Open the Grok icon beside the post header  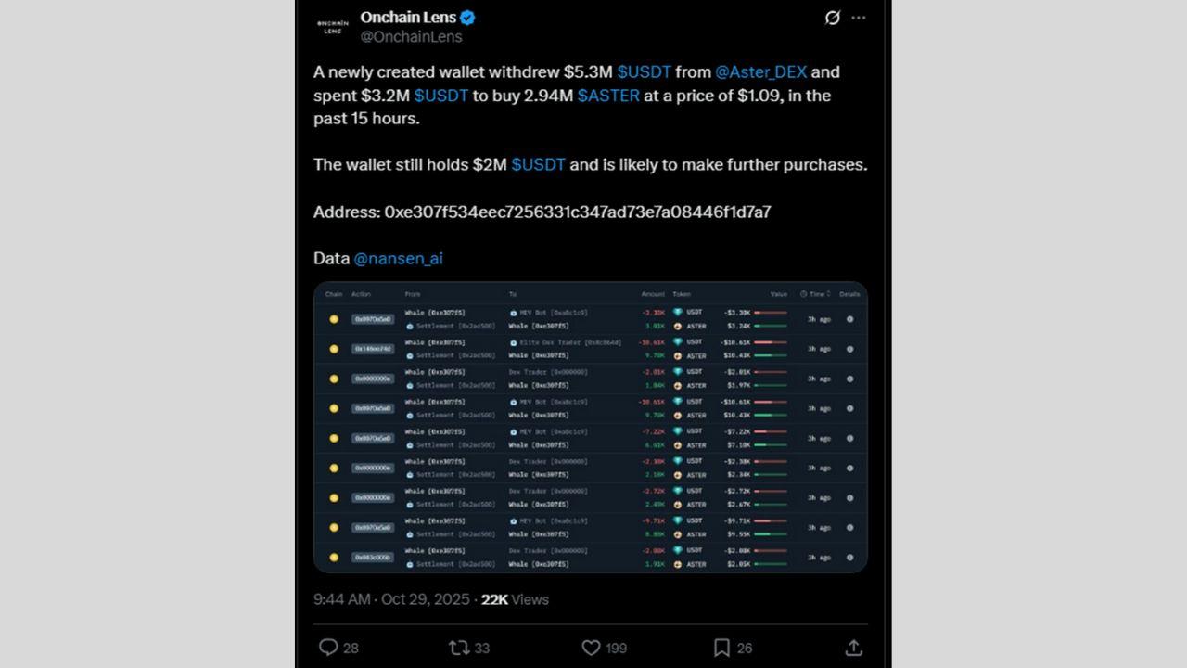pos(832,18)
